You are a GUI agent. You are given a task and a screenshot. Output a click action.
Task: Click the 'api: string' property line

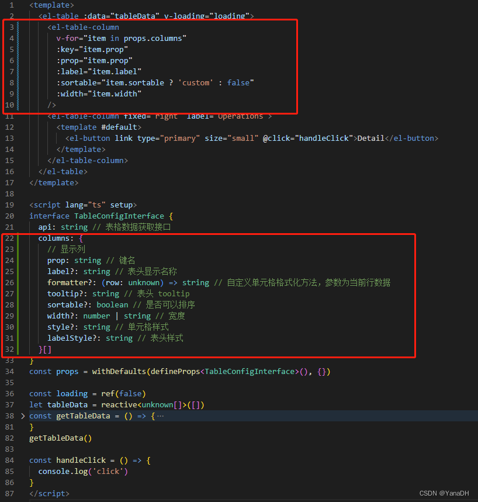coord(63,227)
